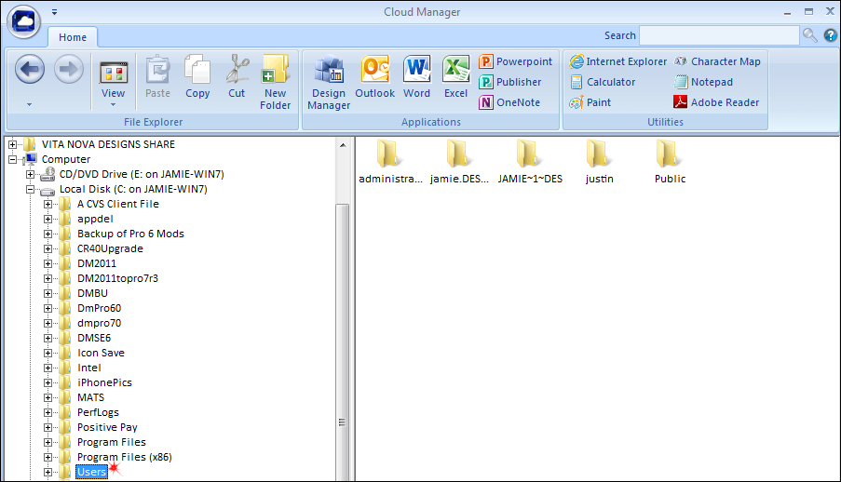This screenshot has width=841, height=482.
Task: Select the dmpro70 folder
Action: coord(100,323)
